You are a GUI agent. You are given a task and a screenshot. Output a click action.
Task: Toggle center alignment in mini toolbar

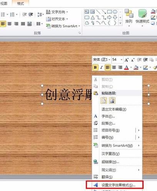(114, 67)
